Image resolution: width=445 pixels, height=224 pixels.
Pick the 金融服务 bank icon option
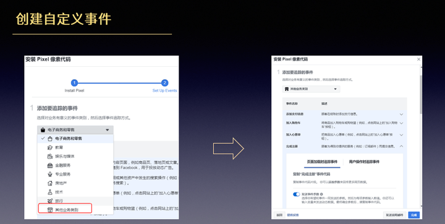(x=50, y=165)
